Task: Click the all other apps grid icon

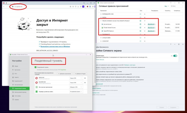Action: (x=37, y=87)
